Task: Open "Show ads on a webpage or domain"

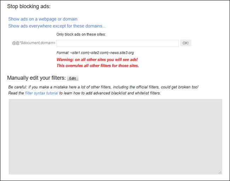Action: (x=42, y=19)
